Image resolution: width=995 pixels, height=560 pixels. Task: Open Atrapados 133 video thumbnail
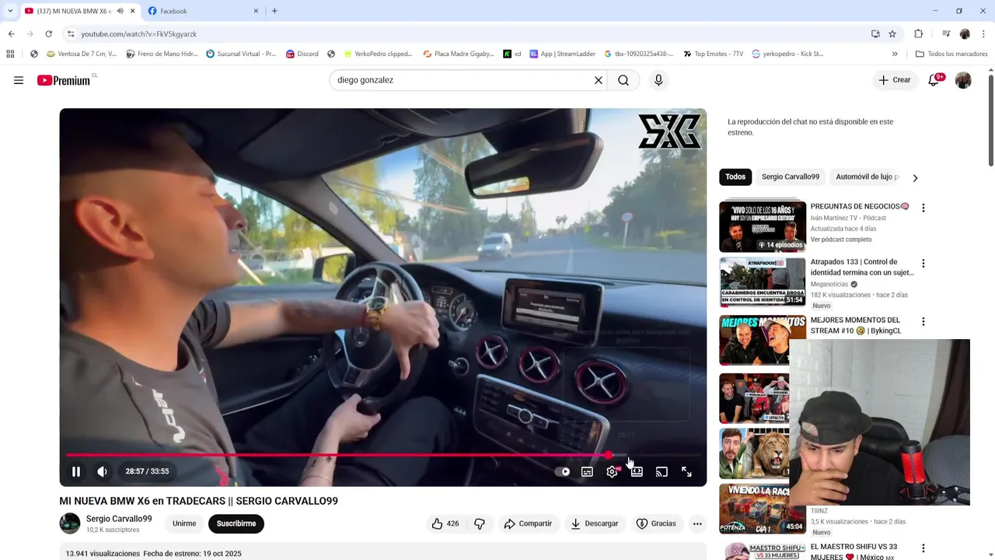click(x=763, y=282)
